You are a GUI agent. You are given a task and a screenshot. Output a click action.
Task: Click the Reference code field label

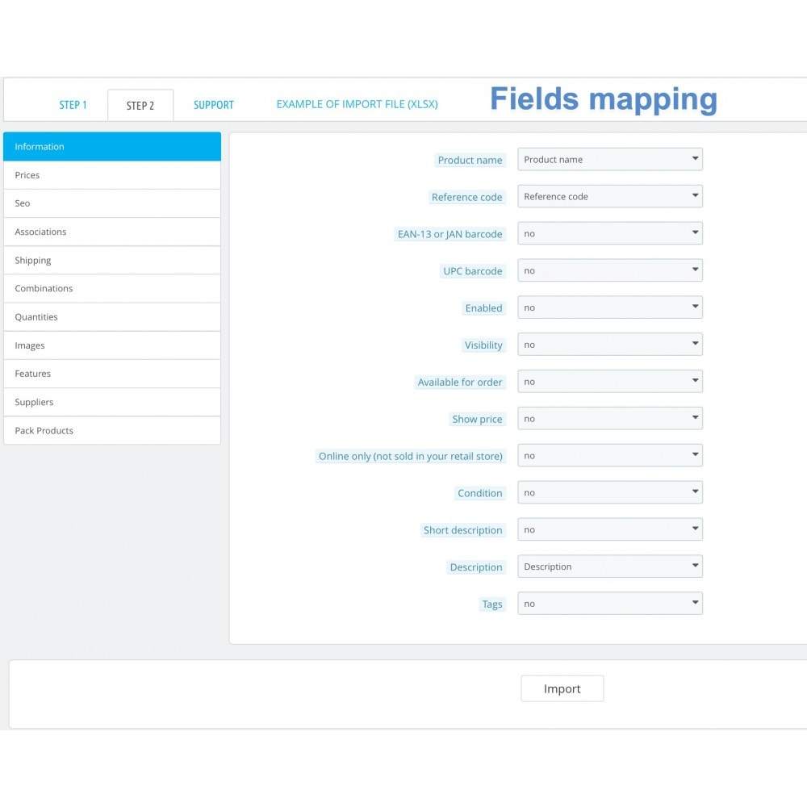click(466, 197)
